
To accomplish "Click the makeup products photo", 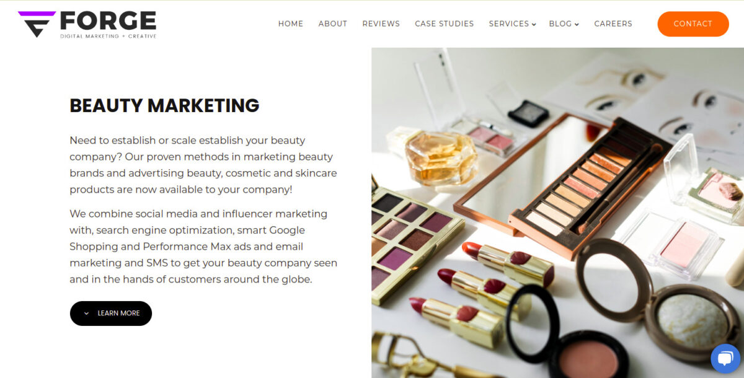I will pyautogui.click(x=557, y=213).
